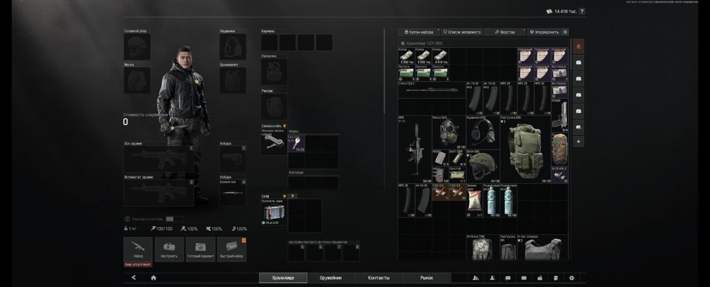Open the mail envelope icon
Screen dimensions: 710x287
(x=524, y=278)
